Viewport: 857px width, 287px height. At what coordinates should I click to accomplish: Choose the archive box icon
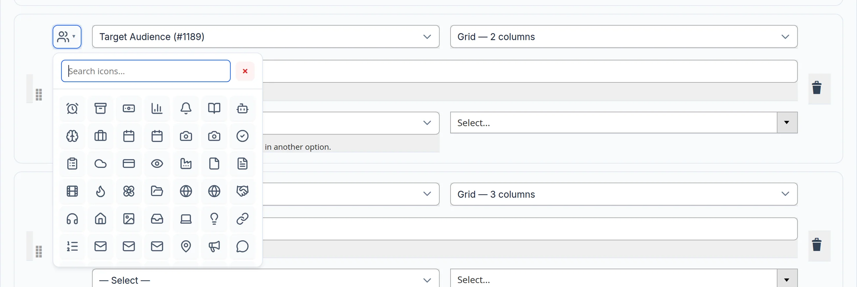101,108
